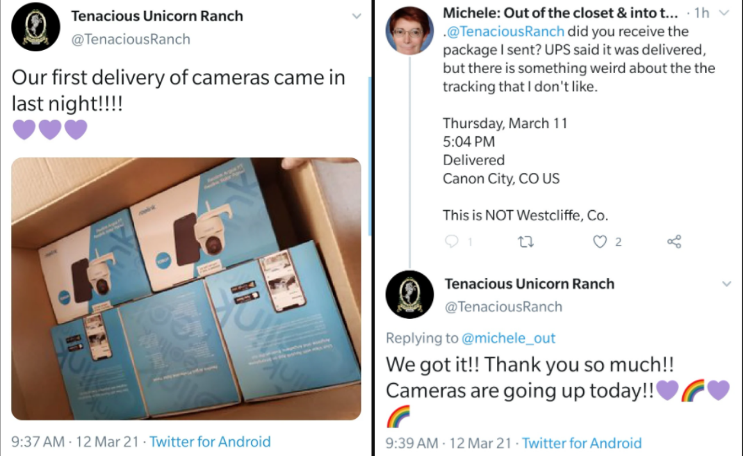Open the photo of the camera boxes
The image size is (743, 456).
(x=186, y=289)
